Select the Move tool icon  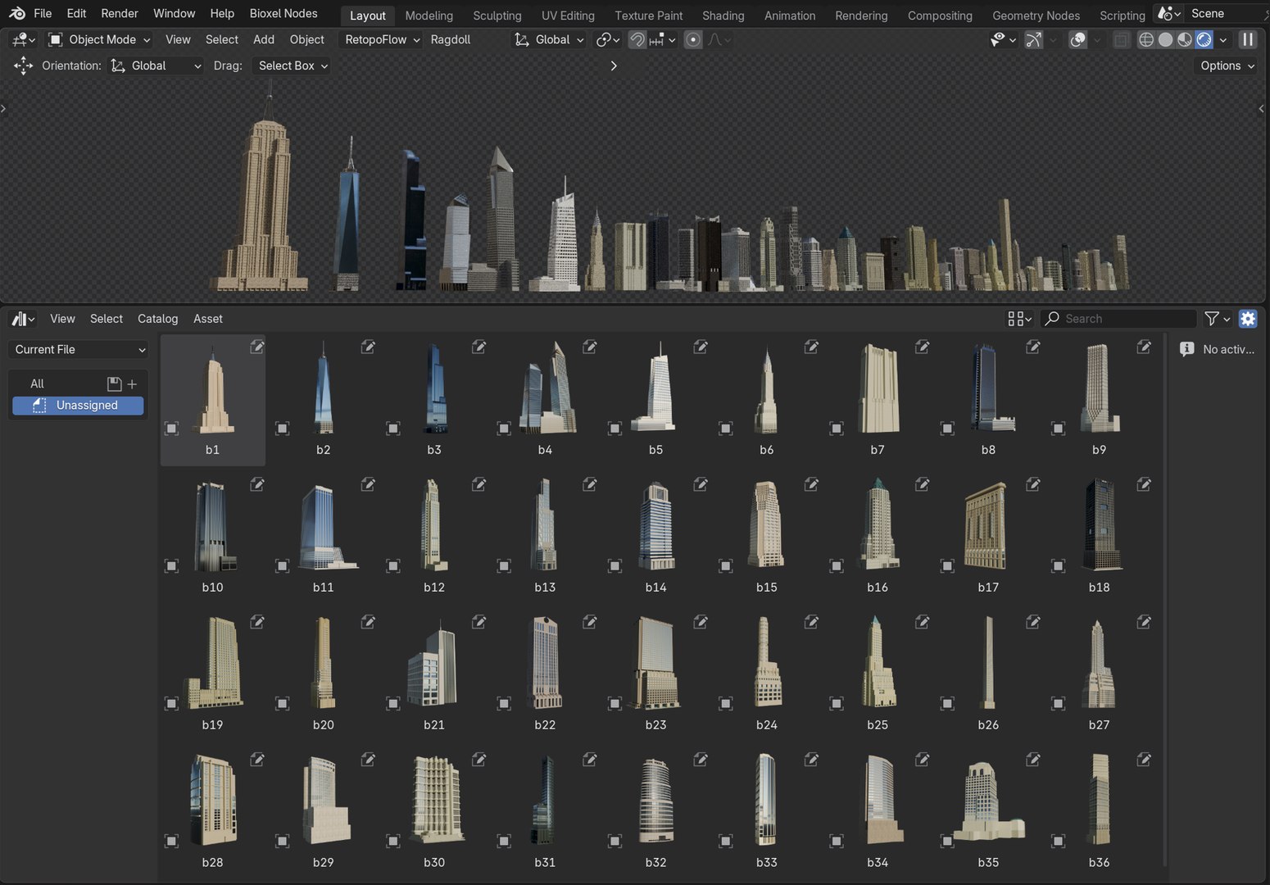point(23,66)
